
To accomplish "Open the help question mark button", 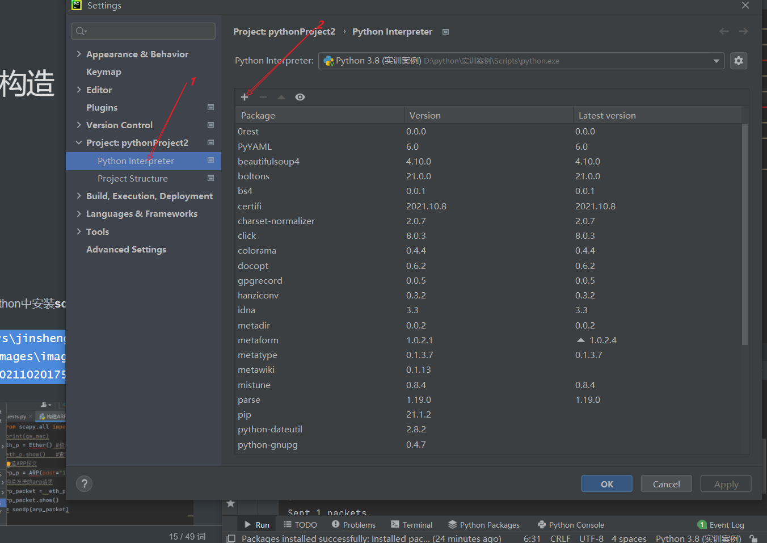I will [85, 484].
